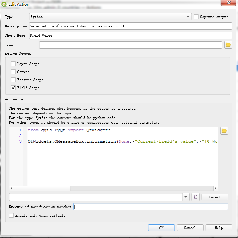Click the Insert button

point(215,197)
